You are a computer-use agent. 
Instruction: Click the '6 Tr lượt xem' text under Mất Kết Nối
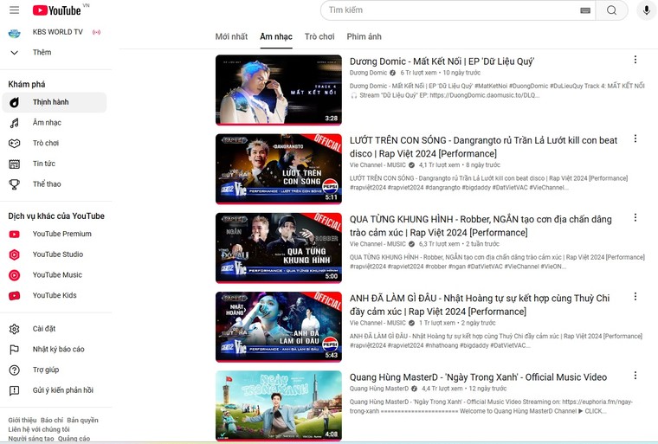[x=418, y=73]
